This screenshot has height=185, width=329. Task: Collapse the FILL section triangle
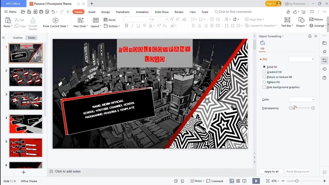tap(260, 59)
